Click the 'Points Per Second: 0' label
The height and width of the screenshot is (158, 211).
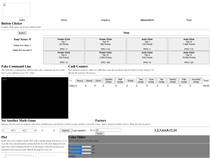click(x=22, y=50)
